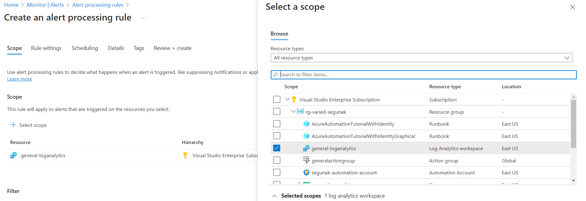Image resolution: width=586 pixels, height=201 pixels.
Task: Click the rg-varied-segunak resource group icon
Action: coord(300,112)
